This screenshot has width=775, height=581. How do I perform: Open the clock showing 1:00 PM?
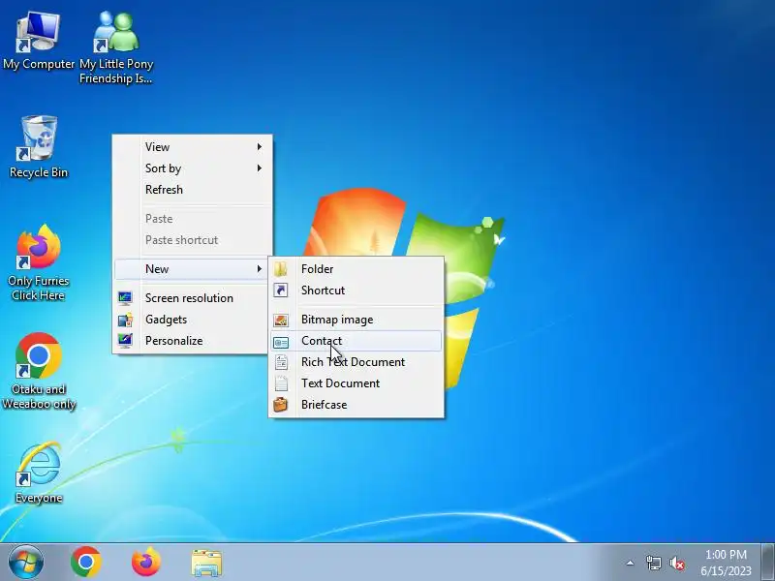[x=726, y=563]
